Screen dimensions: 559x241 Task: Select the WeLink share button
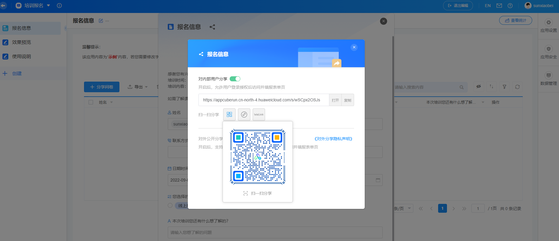tap(259, 115)
